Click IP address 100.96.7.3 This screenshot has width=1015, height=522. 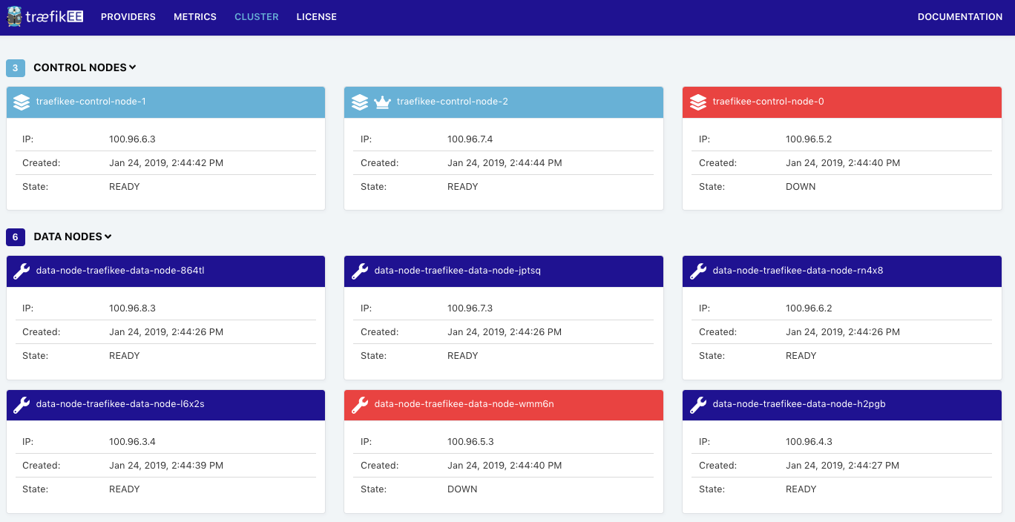470,308
